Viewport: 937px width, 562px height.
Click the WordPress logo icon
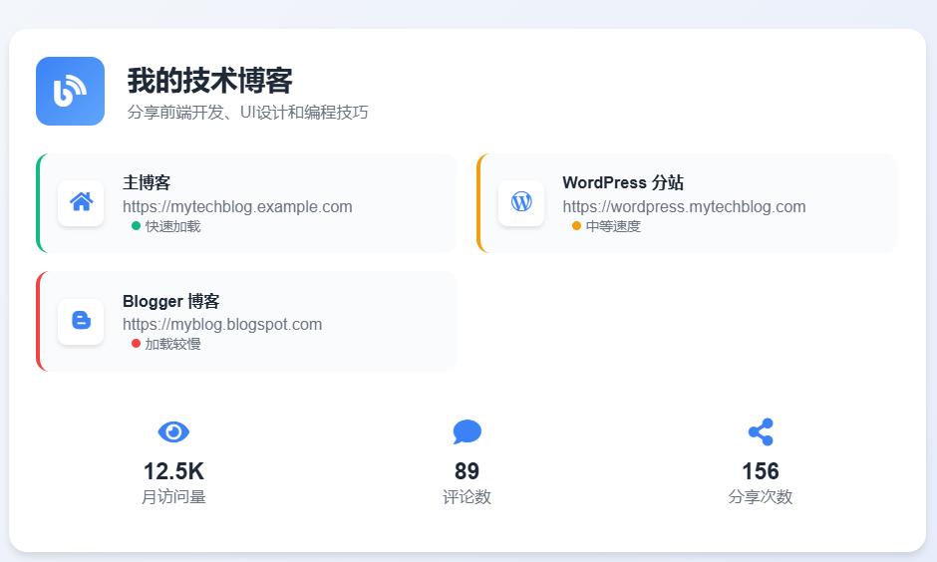521,202
